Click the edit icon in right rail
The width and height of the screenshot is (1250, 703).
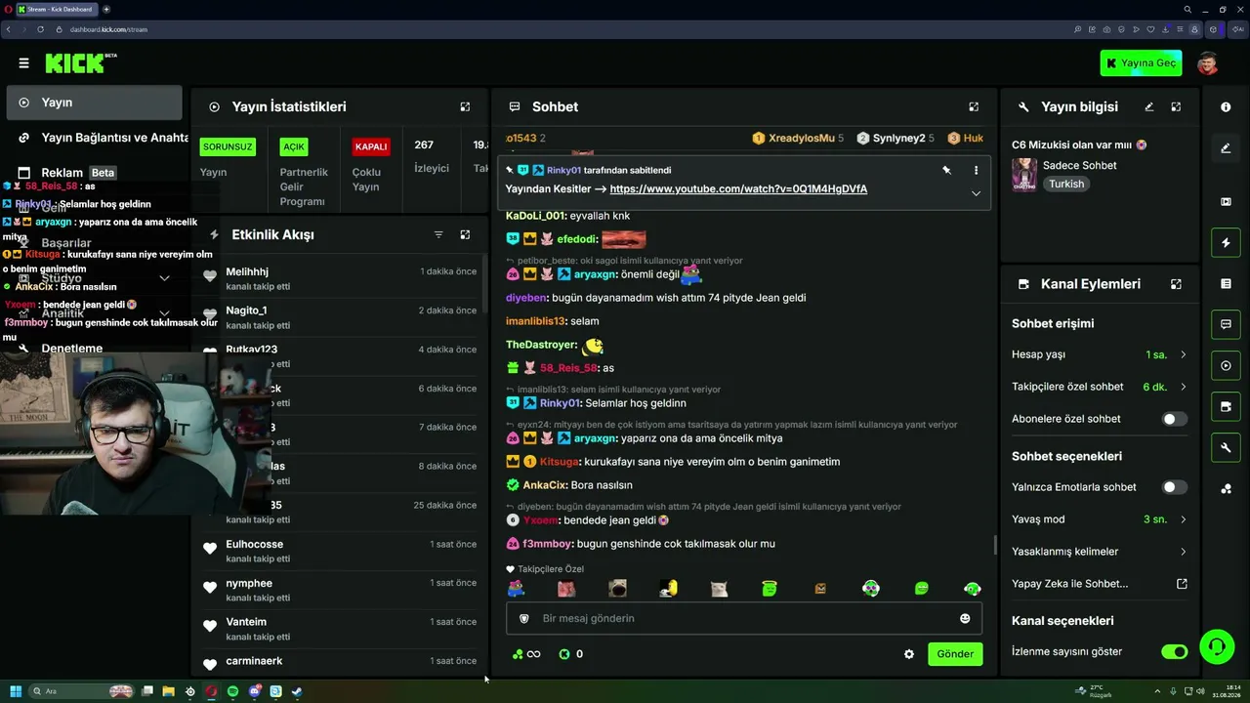[x=1226, y=148]
